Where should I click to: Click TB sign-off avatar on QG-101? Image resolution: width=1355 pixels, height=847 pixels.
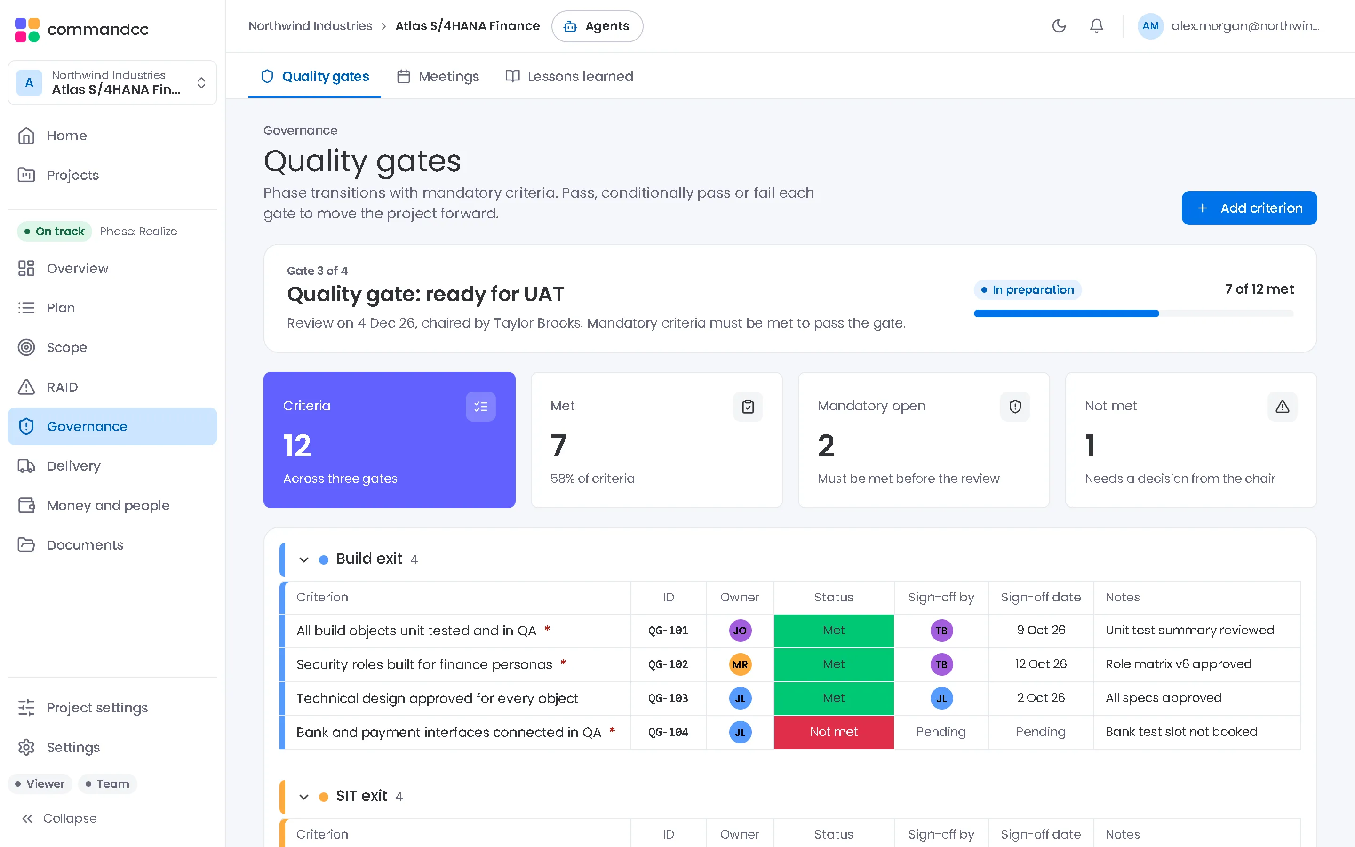[941, 631]
